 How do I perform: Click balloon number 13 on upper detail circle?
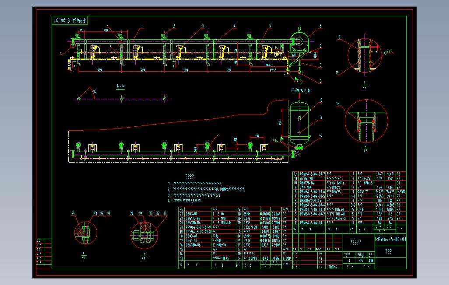click(339, 37)
